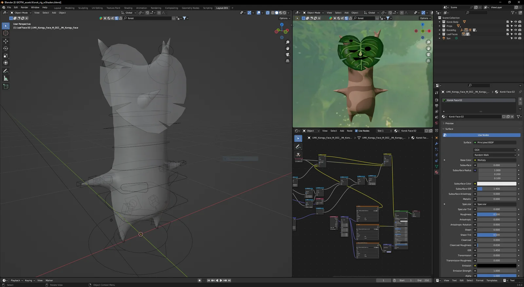Click the Subsurface Color white swatch
Image resolution: width=524 pixels, height=287 pixels.
coord(496,184)
